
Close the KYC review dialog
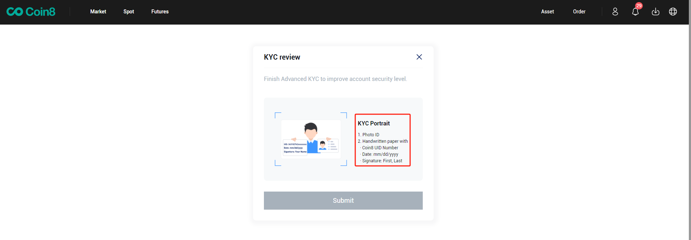pyautogui.click(x=419, y=57)
